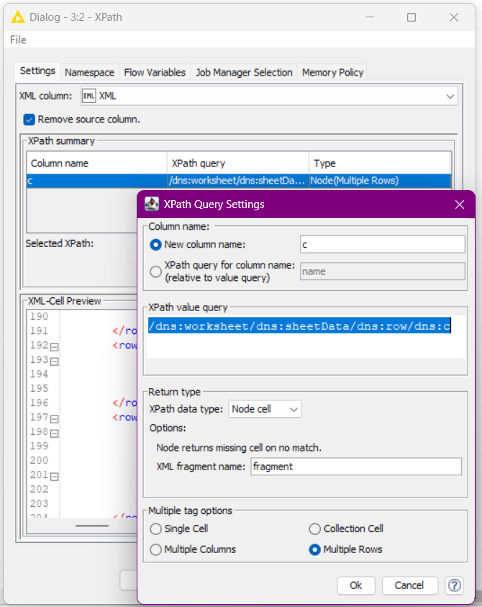
Task: Click the New column name text field
Action: tap(383, 245)
